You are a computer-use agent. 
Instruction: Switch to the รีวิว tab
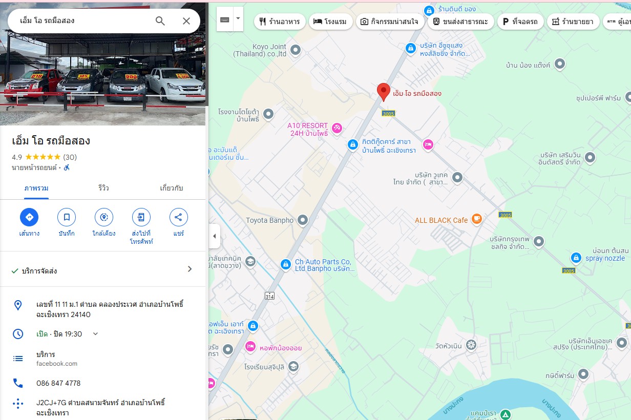tap(103, 188)
